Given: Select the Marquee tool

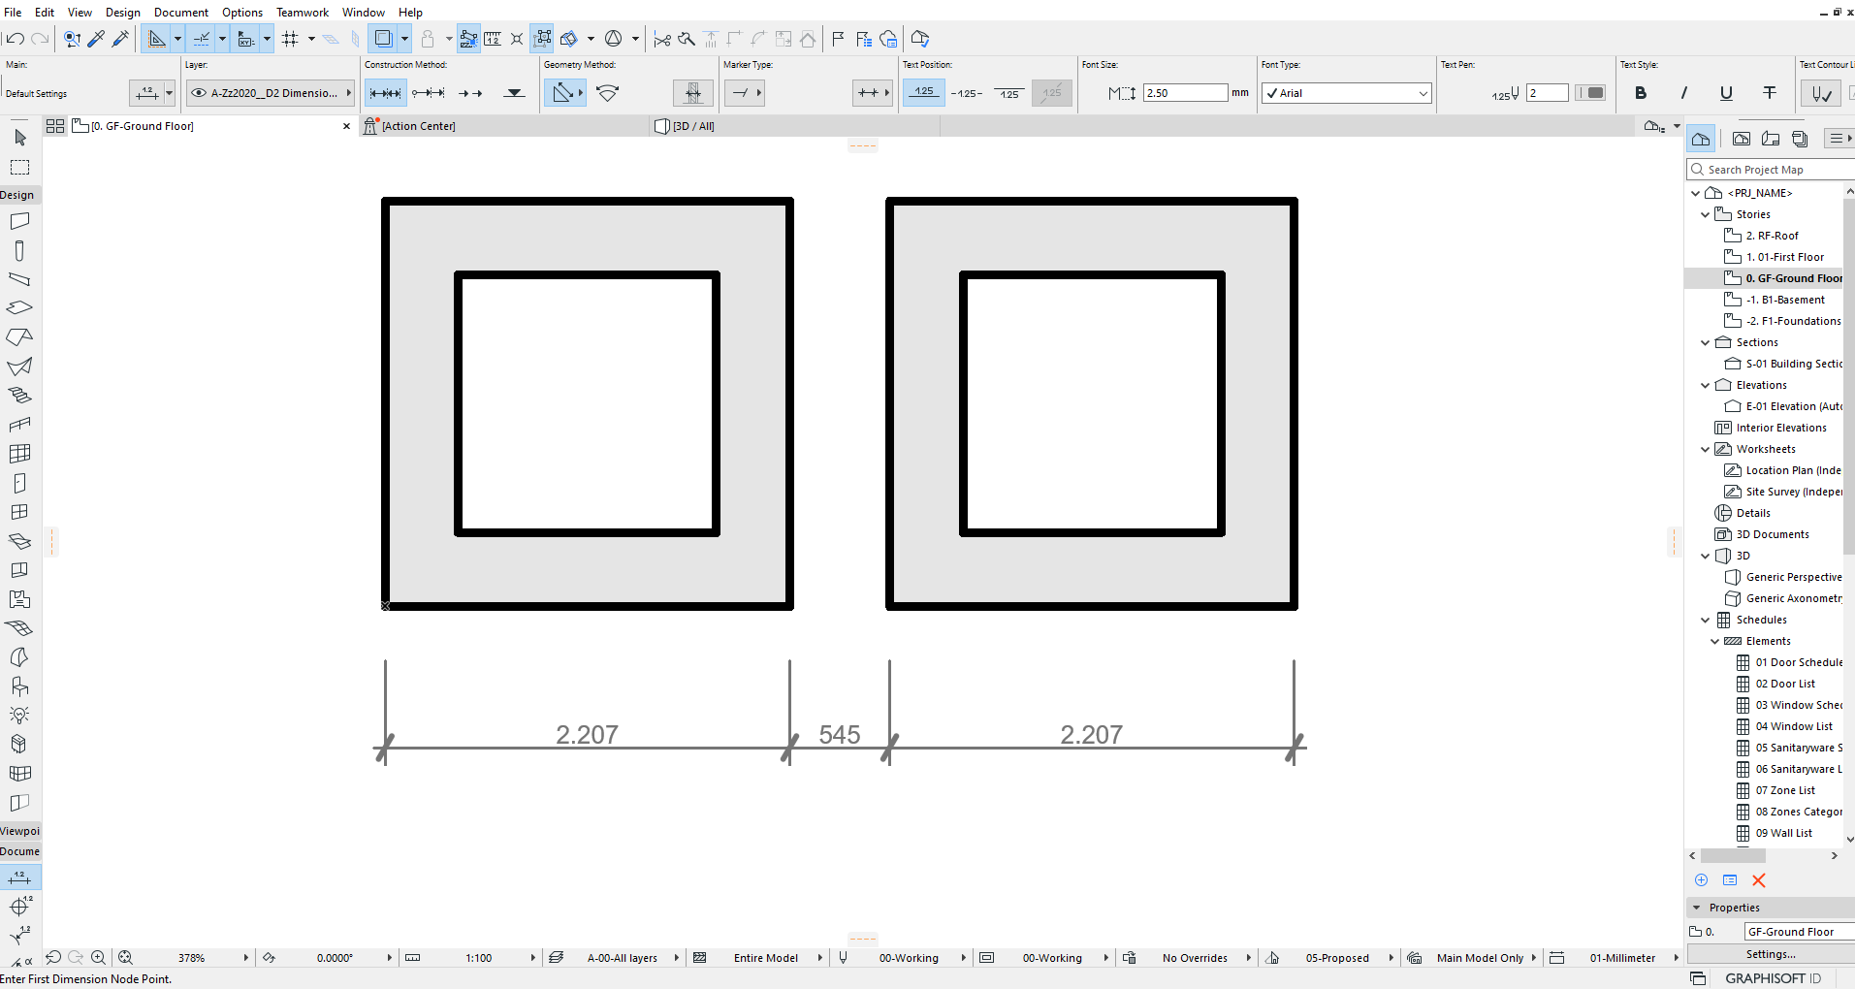Looking at the screenshot, I should coord(20,167).
